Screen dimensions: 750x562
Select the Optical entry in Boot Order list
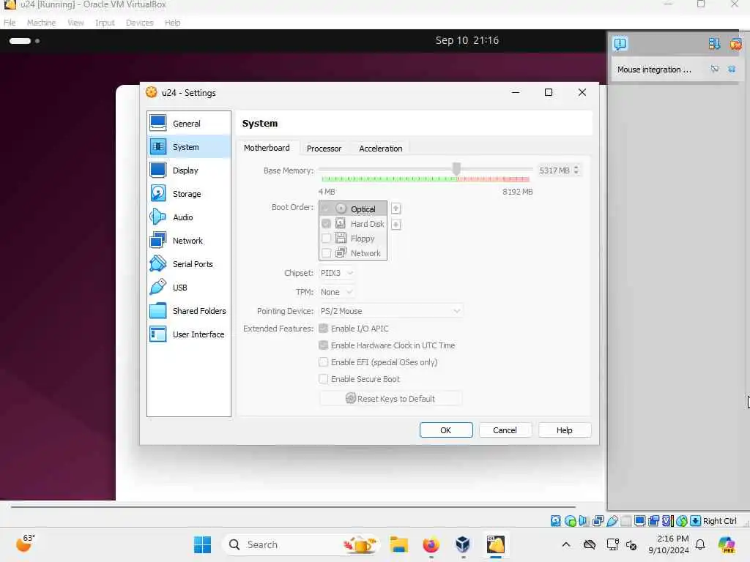click(x=353, y=209)
